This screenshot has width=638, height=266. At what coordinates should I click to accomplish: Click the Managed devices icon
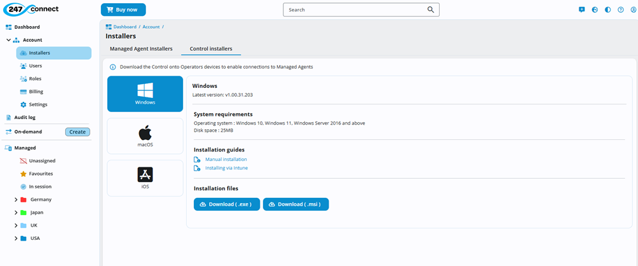8,148
